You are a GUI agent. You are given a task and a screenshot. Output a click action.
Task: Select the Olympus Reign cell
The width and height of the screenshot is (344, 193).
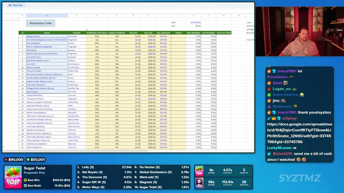(47, 68)
